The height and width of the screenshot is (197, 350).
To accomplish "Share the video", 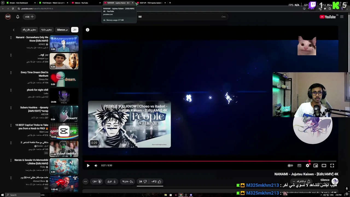I will (x=128, y=181).
